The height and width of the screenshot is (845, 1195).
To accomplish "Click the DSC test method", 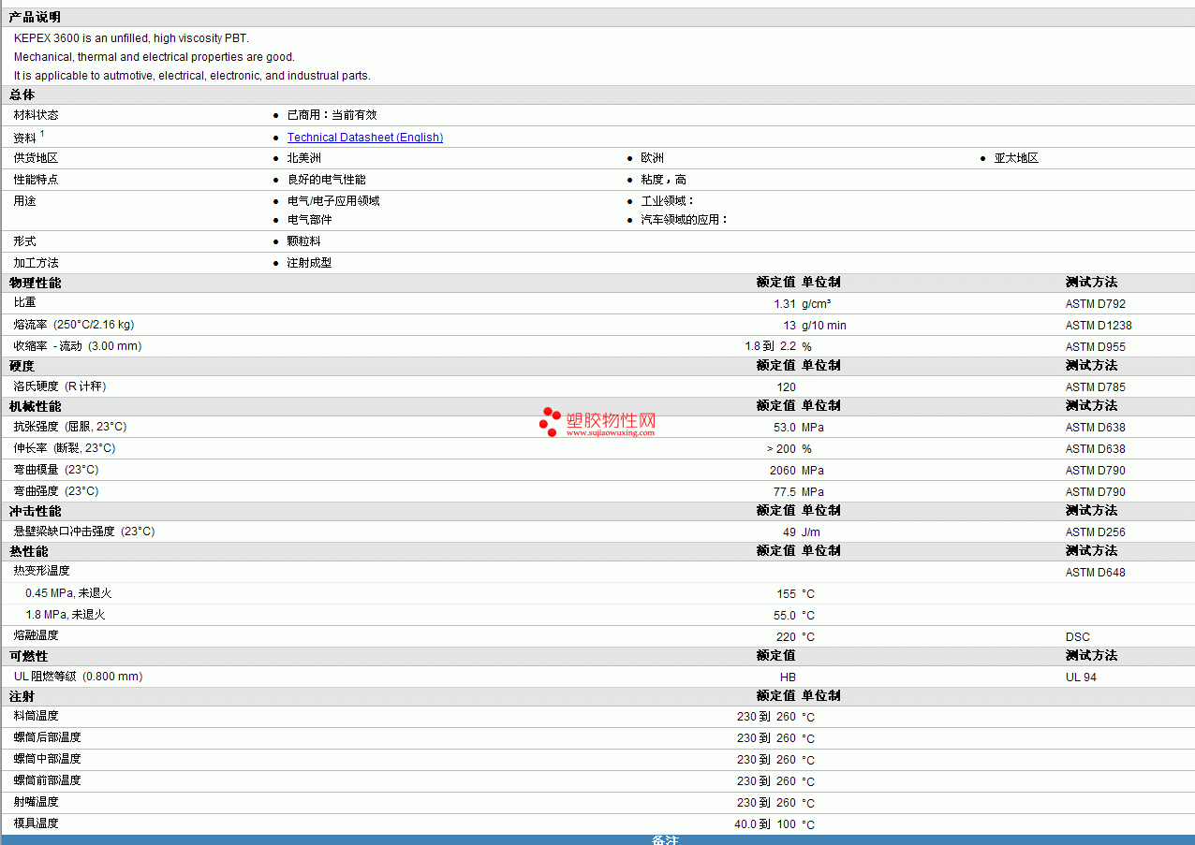I will pyautogui.click(x=1078, y=637).
